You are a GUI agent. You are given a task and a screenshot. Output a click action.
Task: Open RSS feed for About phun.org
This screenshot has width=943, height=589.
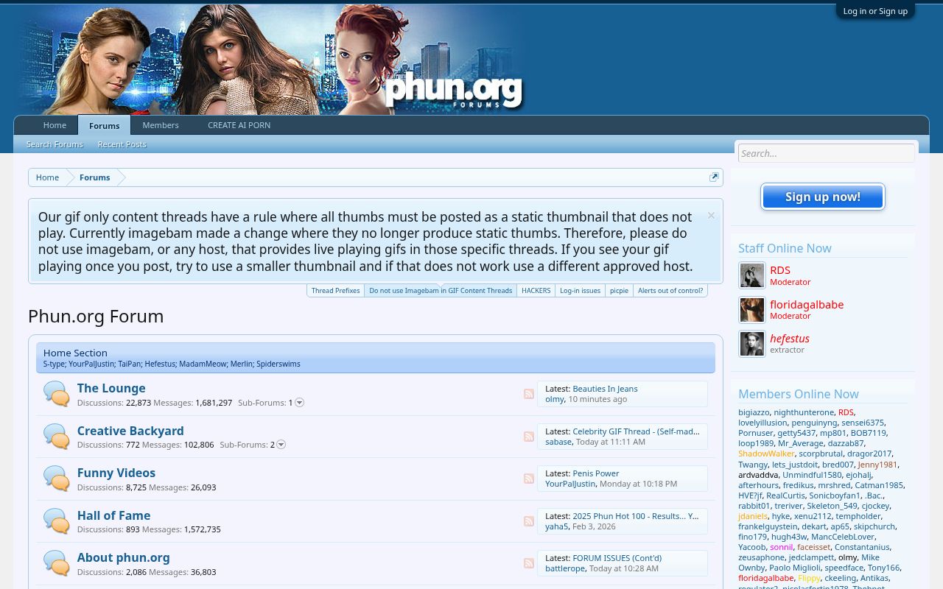[529, 563]
